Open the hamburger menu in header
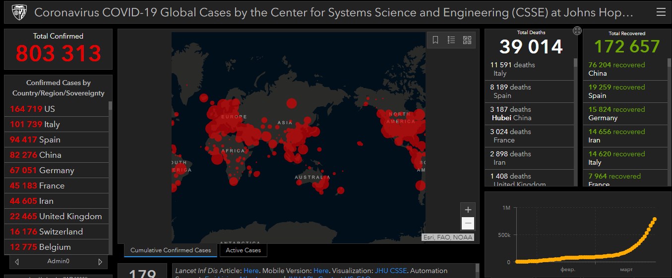The image size is (672, 278). [660, 12]
